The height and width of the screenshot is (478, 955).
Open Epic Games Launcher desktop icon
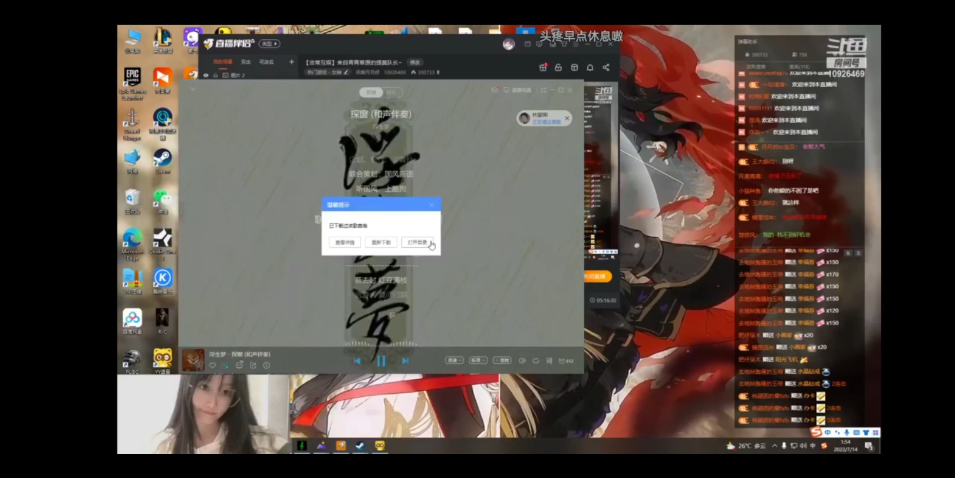click(x=133, y=84)
